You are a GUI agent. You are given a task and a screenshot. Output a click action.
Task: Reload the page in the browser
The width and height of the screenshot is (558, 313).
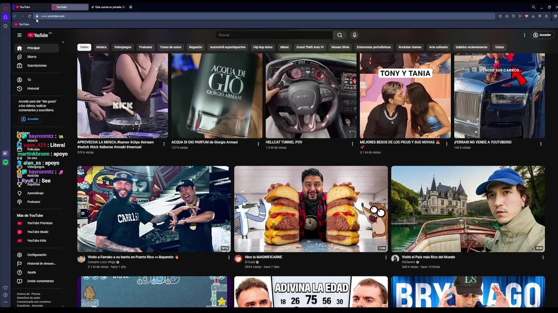(29, 16)
